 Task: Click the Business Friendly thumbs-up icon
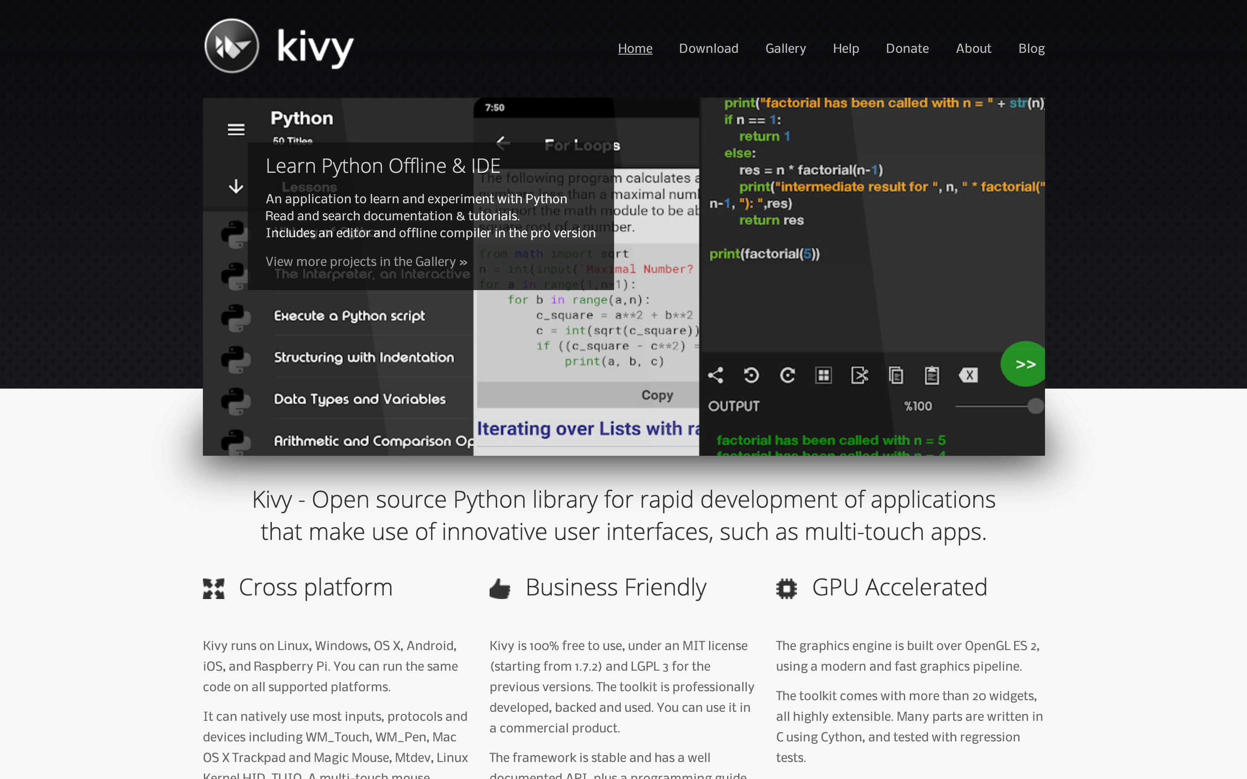point(500,588)
